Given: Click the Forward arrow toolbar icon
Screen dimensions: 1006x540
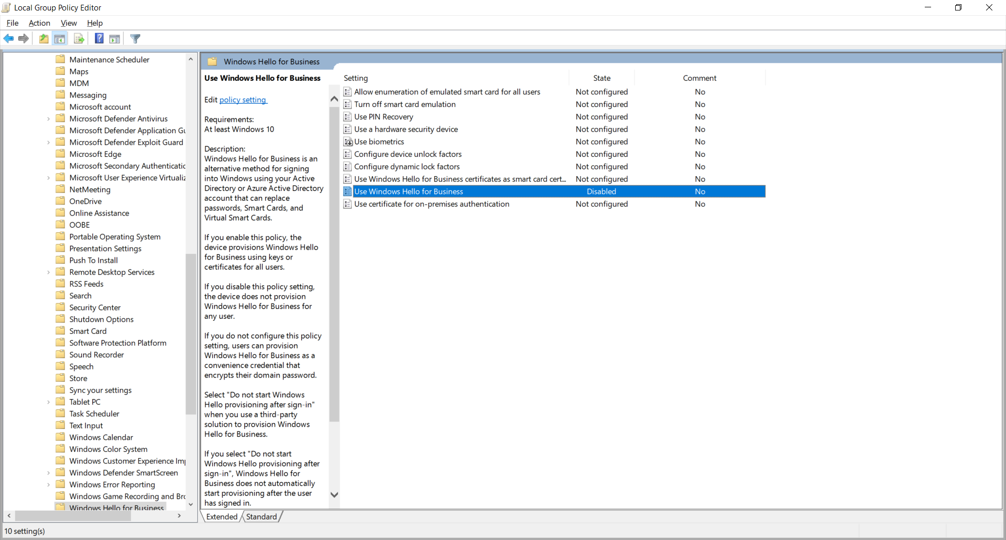Looking at the screenshot, I should point(24,39).
